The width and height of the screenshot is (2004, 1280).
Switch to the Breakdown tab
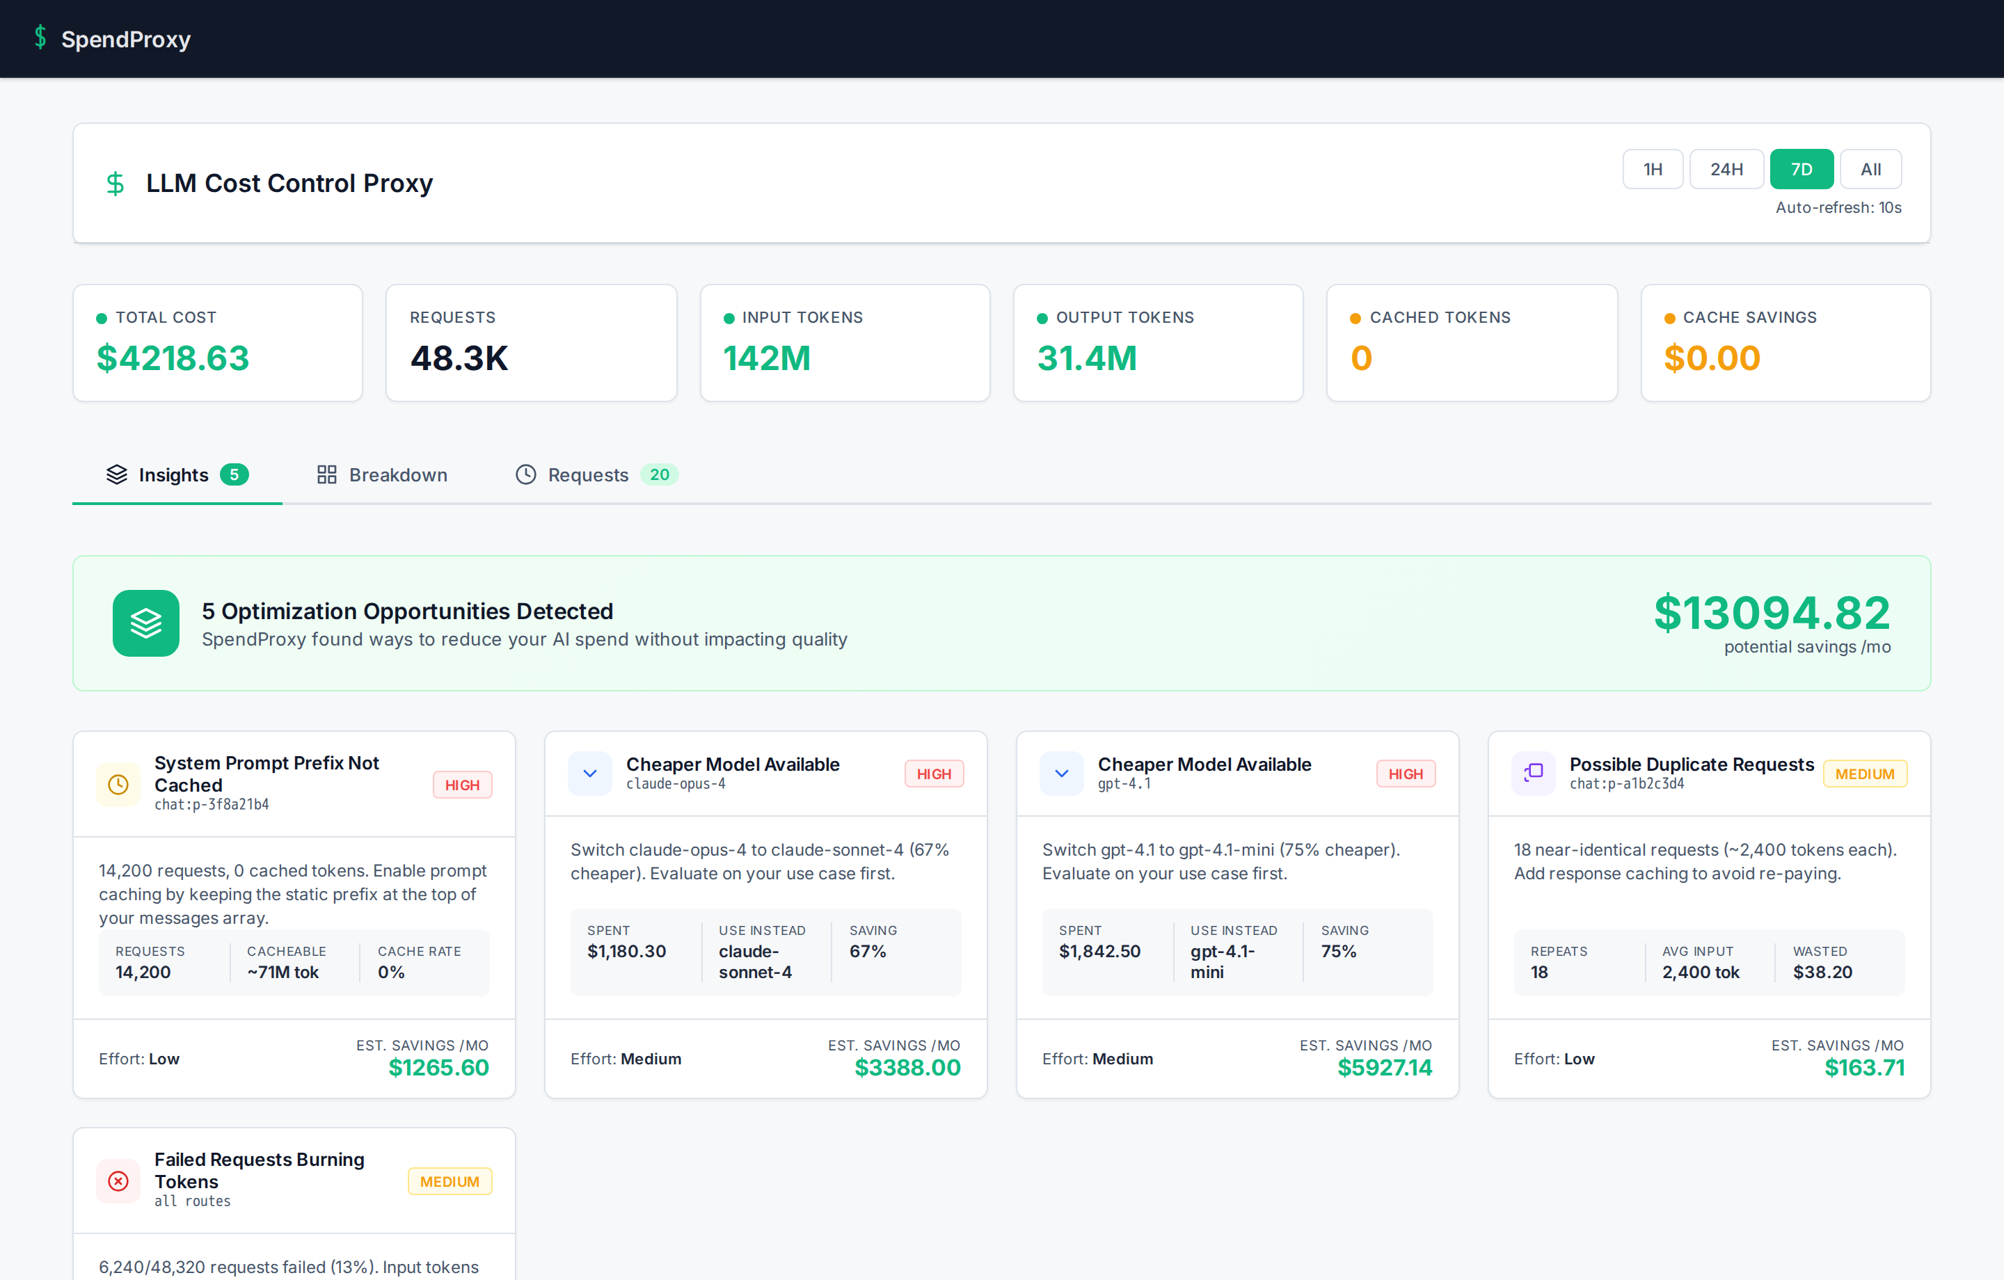click(x=398, y=474)
